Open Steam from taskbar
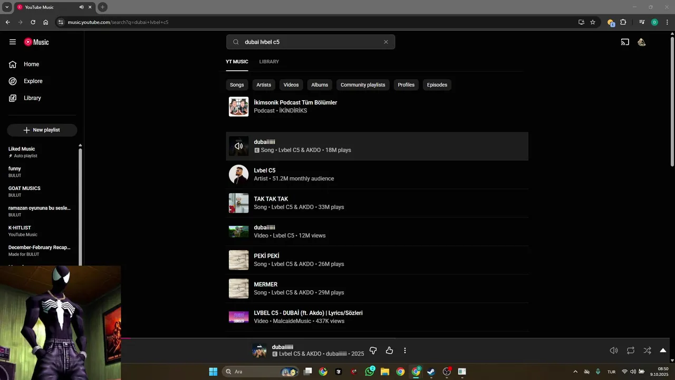Image resolution: width=675 pixels, height=380 pixels. coord(431,372)
